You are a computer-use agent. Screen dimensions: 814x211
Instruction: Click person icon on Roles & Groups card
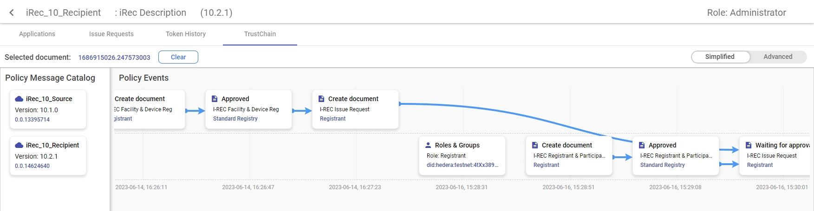[428, 145]
